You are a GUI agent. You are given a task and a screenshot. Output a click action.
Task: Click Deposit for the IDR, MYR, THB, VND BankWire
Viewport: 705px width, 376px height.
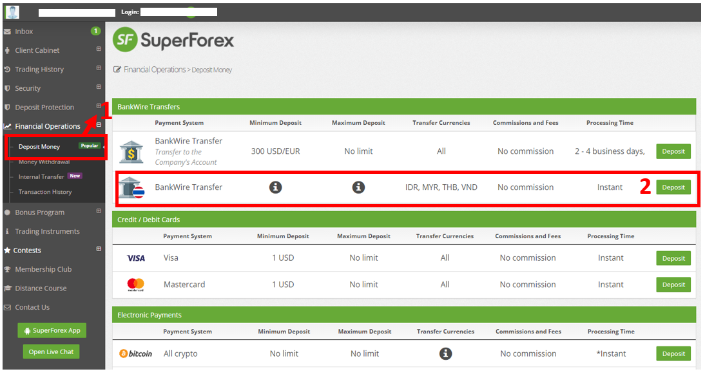click(673, 187)
